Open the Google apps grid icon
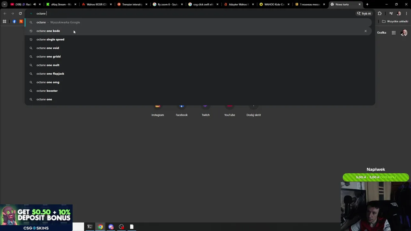Screen dimensions: 411x231 point(393,32)
